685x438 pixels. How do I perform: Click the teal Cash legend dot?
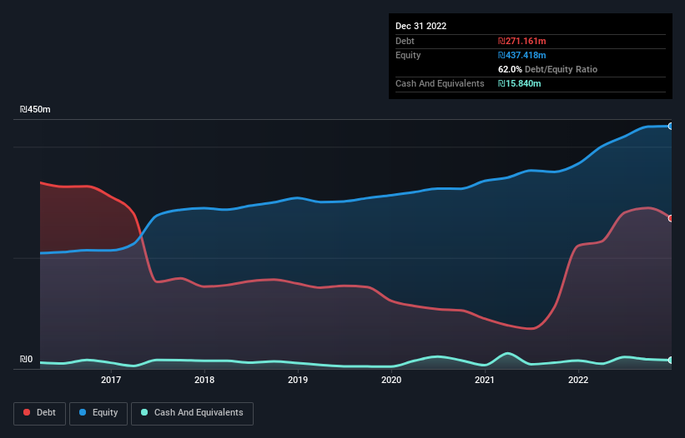144,412
